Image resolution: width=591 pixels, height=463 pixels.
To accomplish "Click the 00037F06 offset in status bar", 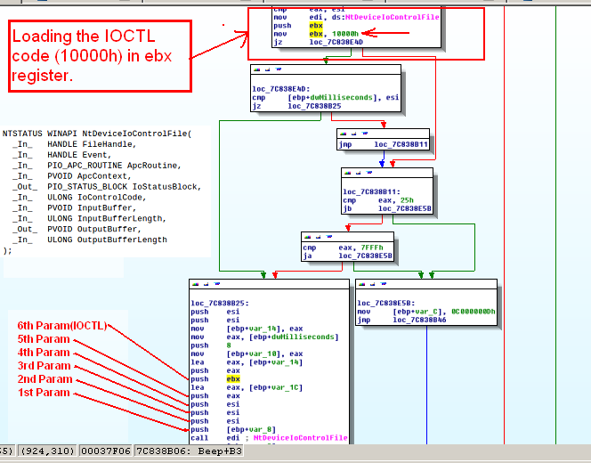I will [x=106, y=451].
